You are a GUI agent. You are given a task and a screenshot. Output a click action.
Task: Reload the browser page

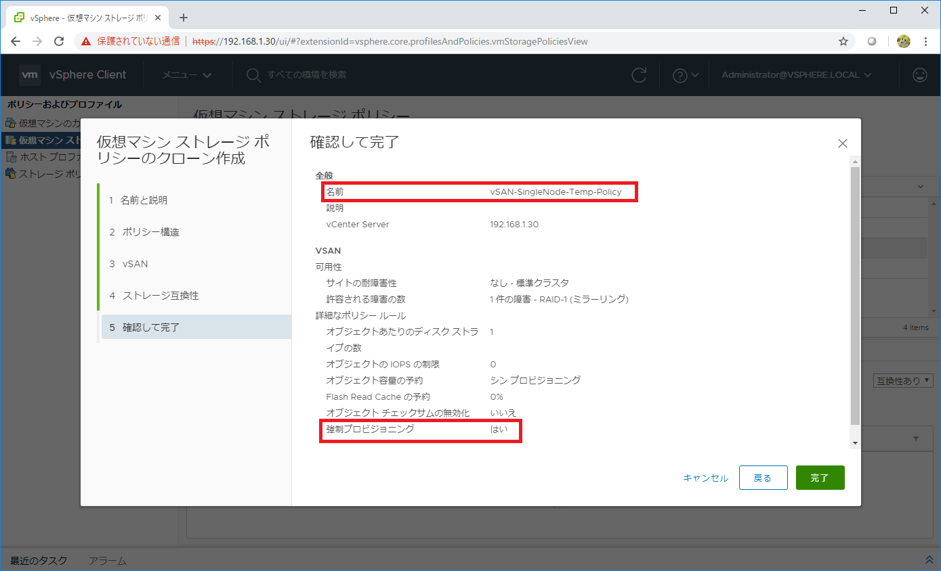tap(60, 41)
